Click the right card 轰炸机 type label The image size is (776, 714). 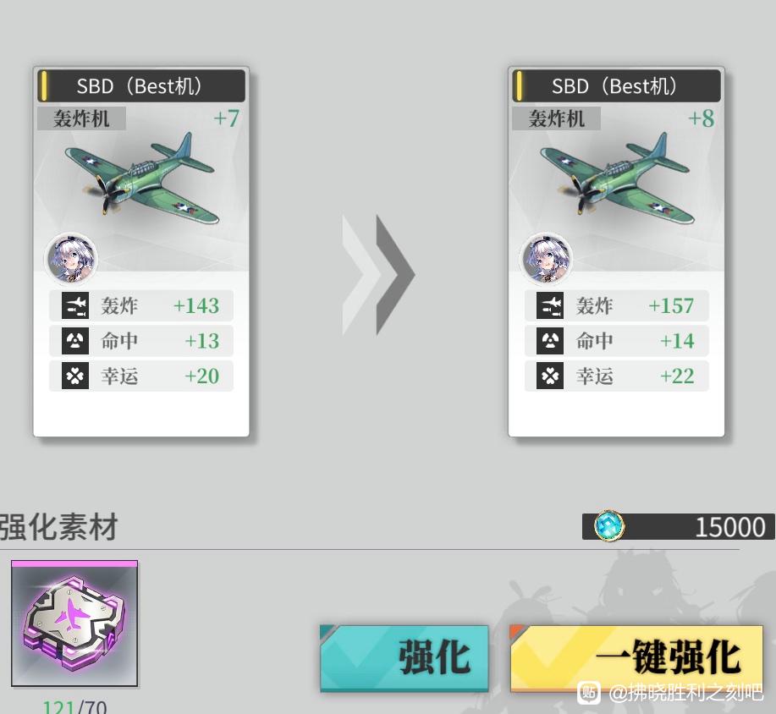pyautogui.click(x=556, y=118)
